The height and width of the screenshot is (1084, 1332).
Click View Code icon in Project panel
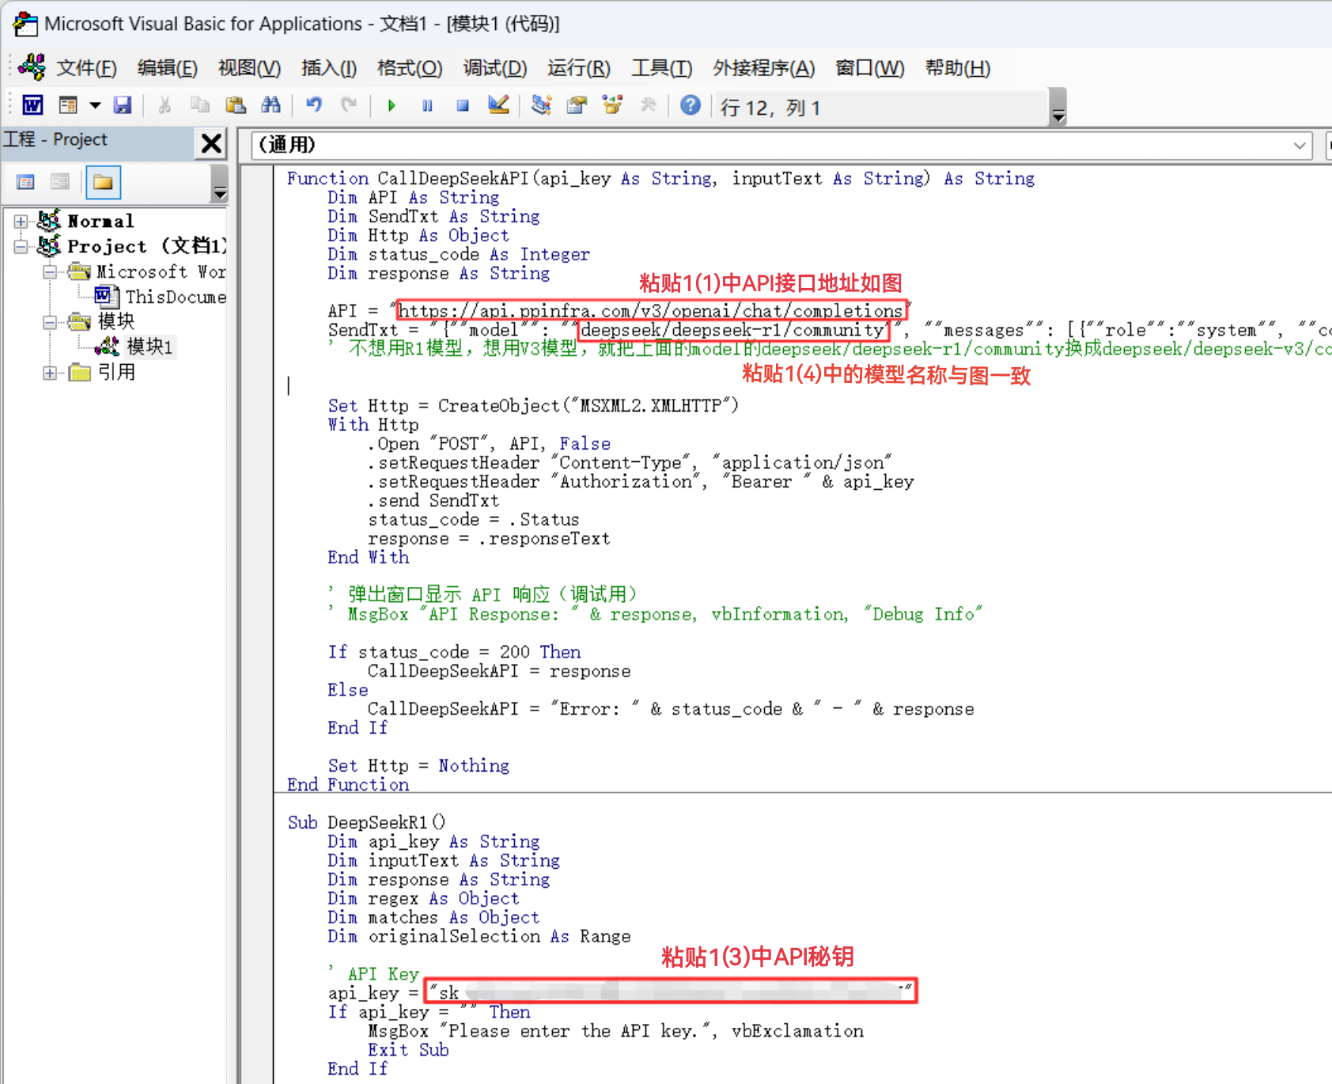26,183
